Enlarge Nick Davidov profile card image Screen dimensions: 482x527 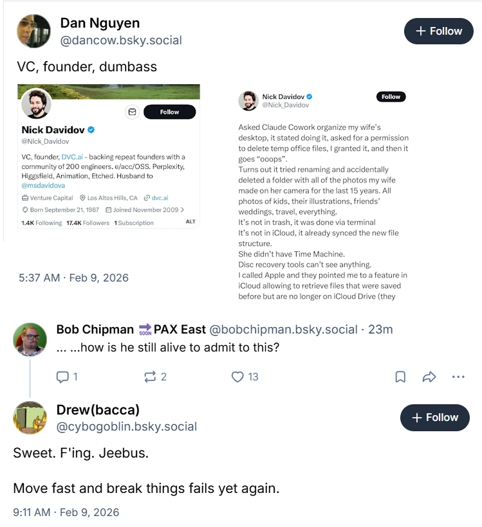point(109,156)
